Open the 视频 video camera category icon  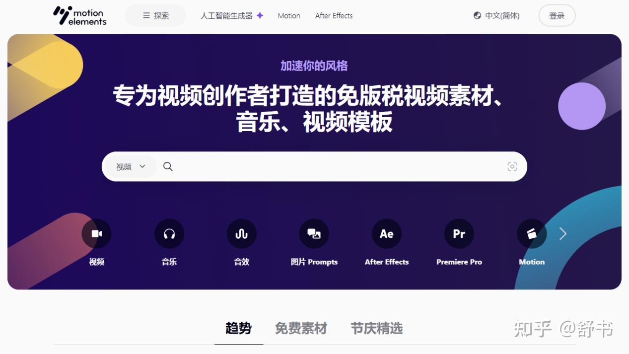97,234
